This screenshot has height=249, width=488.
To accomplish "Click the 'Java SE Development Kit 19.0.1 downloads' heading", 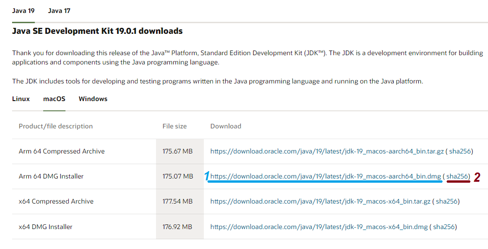I will point(98,31).
